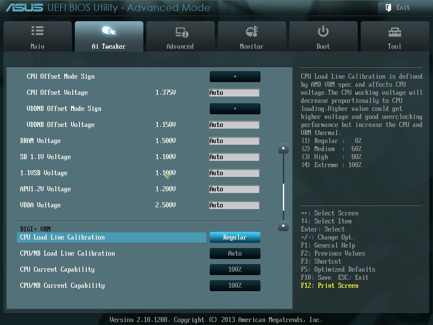The width and height of the screenshot is (433, 325).
Task: Select the 1.1VSB Voltage label
Action: pos(44,173)
